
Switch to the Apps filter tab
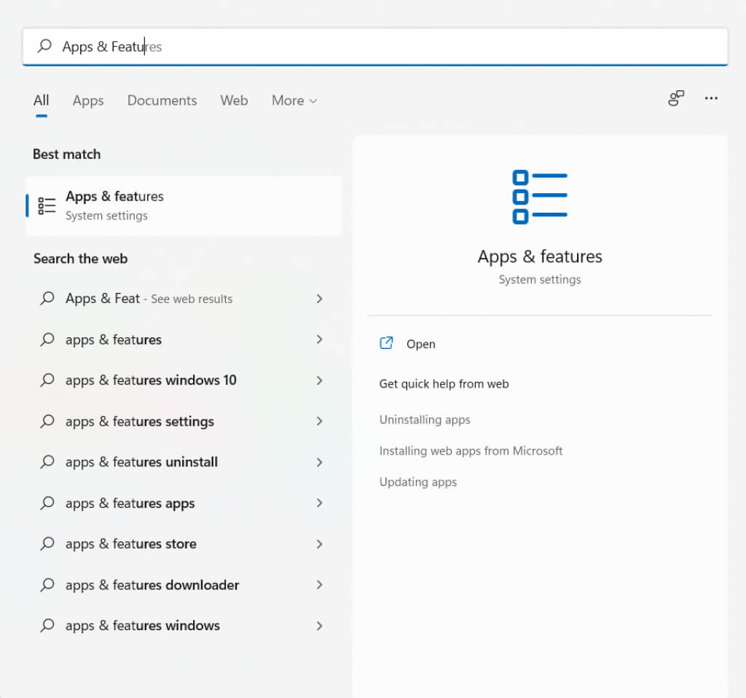(88, 101)
